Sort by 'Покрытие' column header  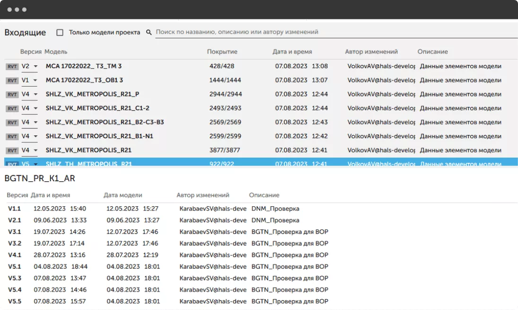pos(222,52)
